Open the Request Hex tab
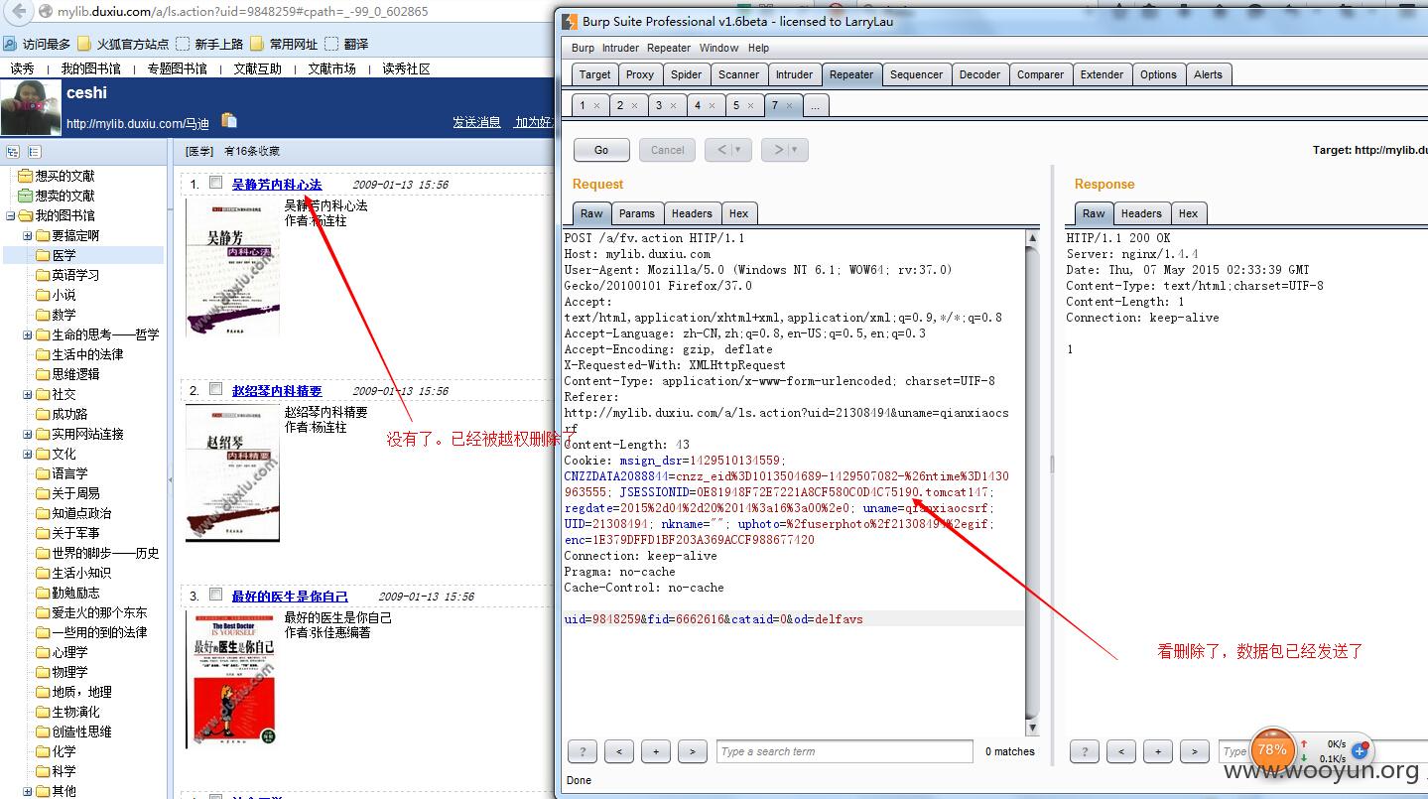 (738, 213)
